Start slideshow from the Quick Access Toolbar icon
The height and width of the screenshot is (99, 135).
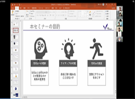click(19, 5)
